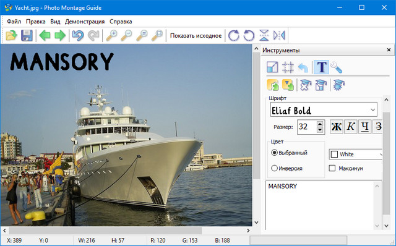Select the crop tool in Инструменты panel

click(288, 67)
